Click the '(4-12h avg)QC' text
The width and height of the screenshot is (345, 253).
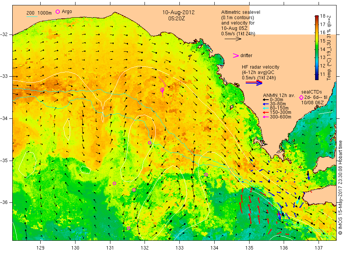point(258,72)
